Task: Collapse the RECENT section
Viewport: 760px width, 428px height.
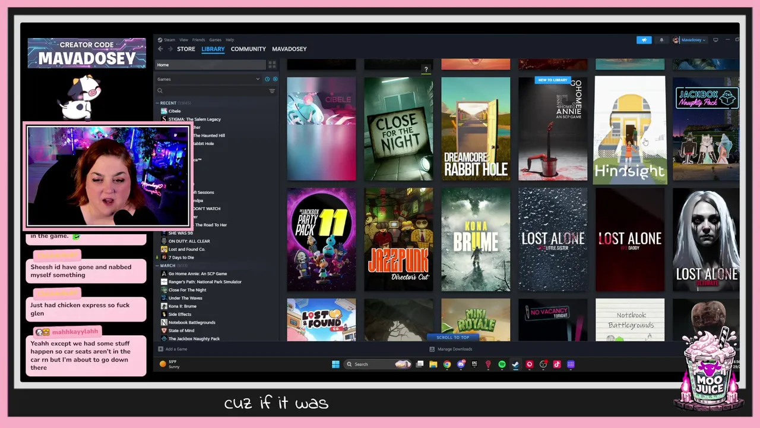Action: pyautogui.click(x=157, y=103)
